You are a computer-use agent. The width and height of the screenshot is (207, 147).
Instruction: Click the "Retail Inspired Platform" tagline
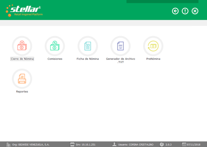[28, 14]
